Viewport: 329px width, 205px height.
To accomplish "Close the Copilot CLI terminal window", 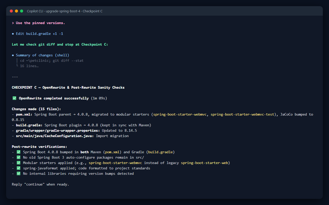I will pos(11,11).
